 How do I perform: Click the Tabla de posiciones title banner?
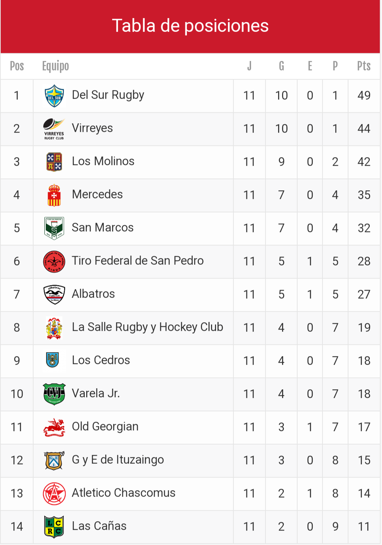pyautogui.click(x=190, y=26)
